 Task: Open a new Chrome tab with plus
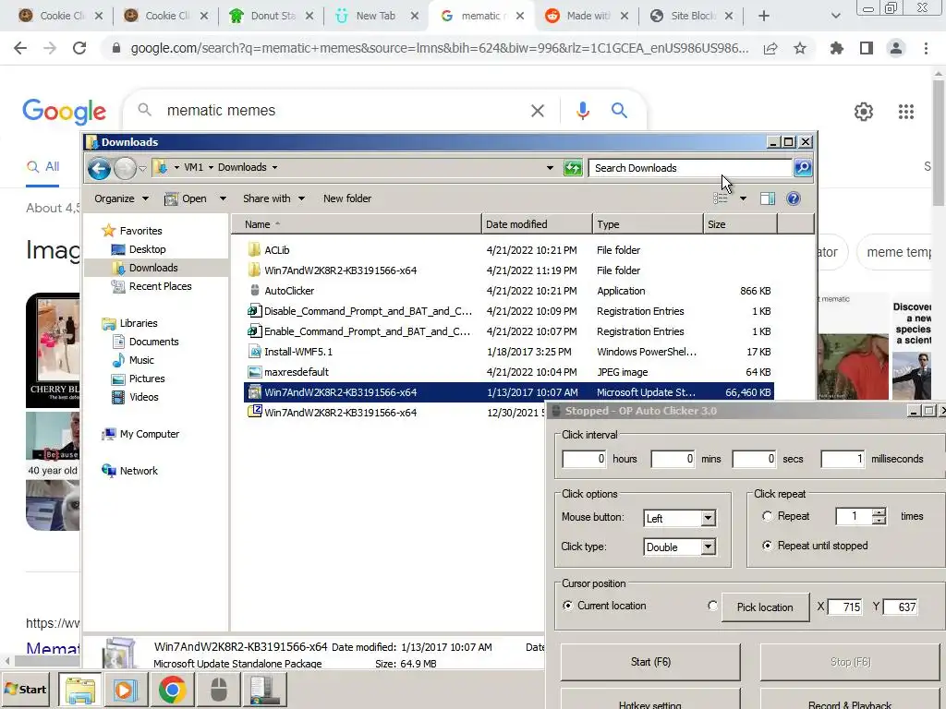pyautogui.click(x=763, y=16)
